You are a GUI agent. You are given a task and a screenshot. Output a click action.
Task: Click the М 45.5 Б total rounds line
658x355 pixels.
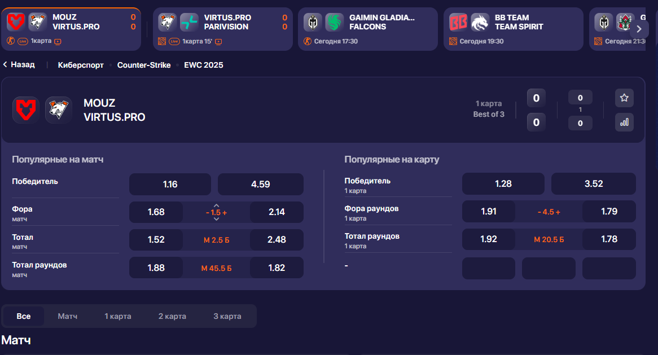217,268
